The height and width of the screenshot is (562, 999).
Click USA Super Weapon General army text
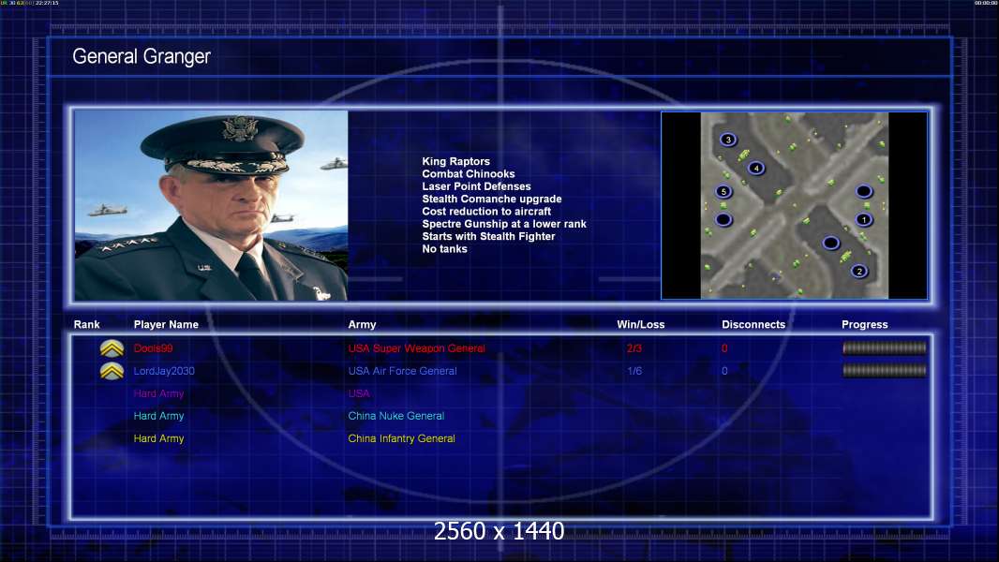point(417,348)
